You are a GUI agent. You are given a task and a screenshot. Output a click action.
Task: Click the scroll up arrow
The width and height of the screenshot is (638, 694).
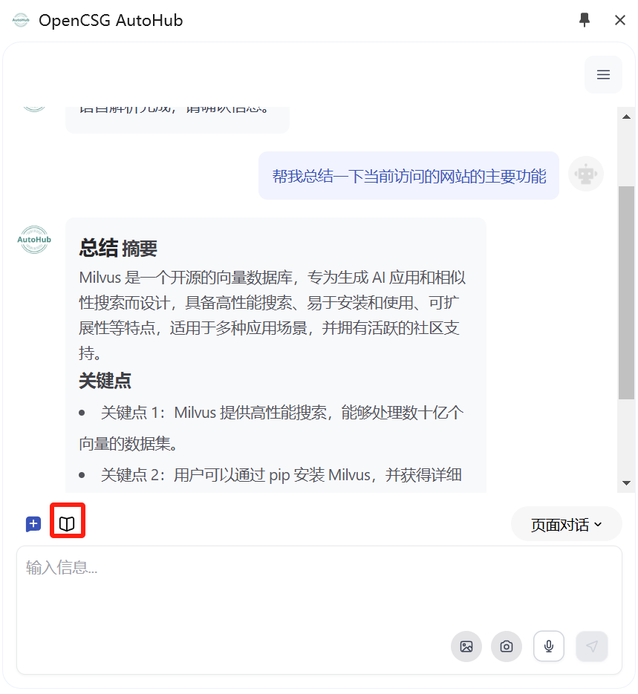click(626, 117)
